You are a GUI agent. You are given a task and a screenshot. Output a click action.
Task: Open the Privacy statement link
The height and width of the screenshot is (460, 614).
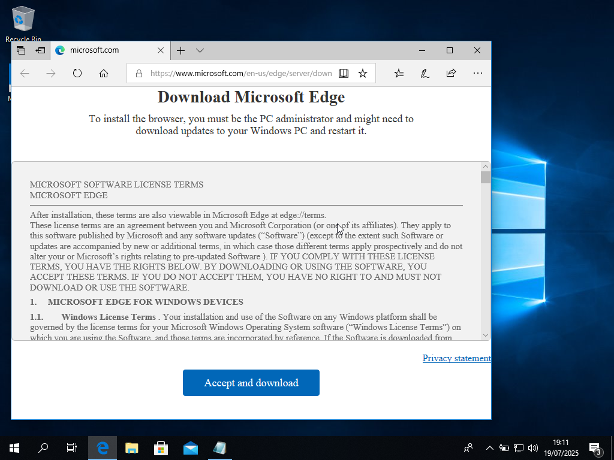457,358
